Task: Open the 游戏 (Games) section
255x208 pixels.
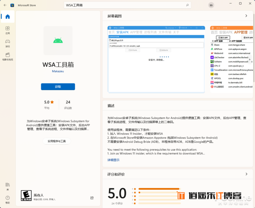Action: pyautogui.click(x=8, y=43)
